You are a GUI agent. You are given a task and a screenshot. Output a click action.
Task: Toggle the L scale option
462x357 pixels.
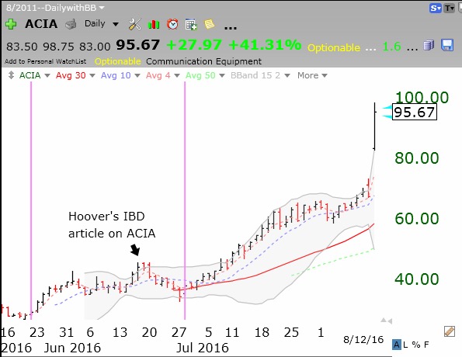click(x=406, y=345)
